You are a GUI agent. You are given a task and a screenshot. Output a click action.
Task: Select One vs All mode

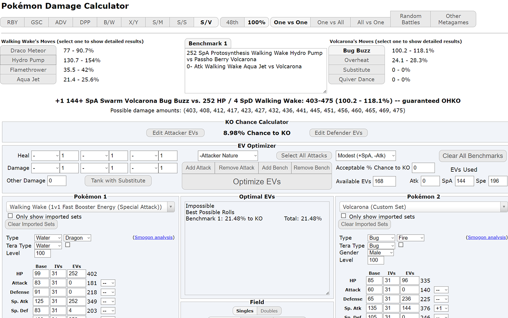click(x=331, y=22)
